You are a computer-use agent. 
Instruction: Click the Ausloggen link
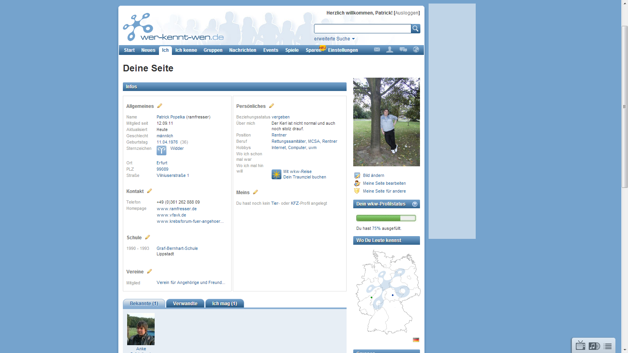coord(407,13)
